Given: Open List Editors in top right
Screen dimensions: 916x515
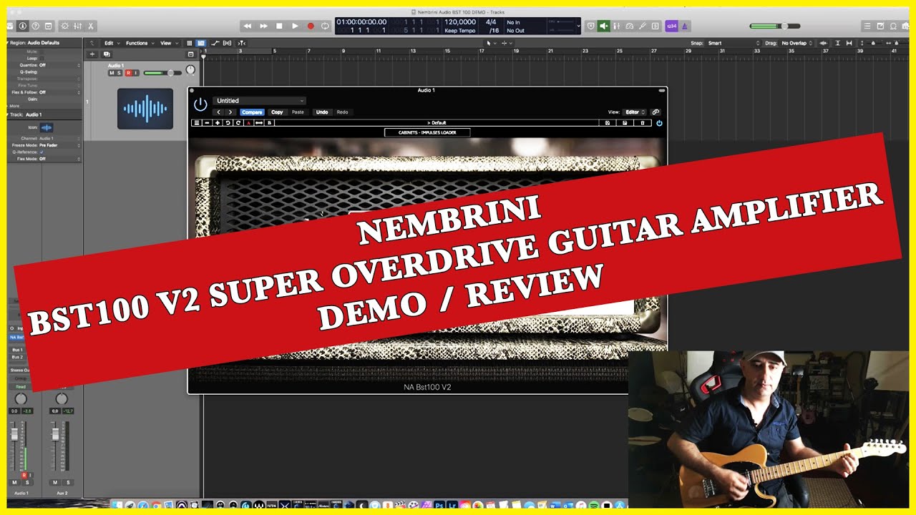Looking at the screenshot, I should (x=867, y=26).
